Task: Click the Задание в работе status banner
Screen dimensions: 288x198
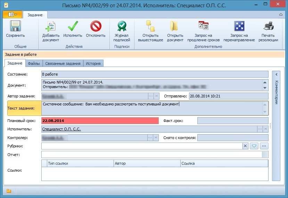Action: click(x=144, y=54)
